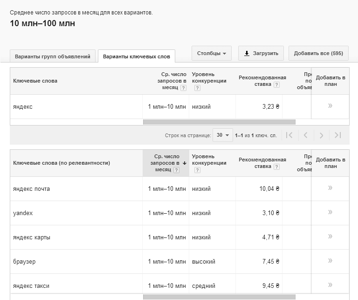This screenshot has width=358, height=300.
Task: Expand the rows-per-page "30" dropdown
Action: point(222,135)
